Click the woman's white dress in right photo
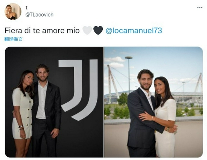207x160 pixels. pyautogui.click(x=166, y=128)
